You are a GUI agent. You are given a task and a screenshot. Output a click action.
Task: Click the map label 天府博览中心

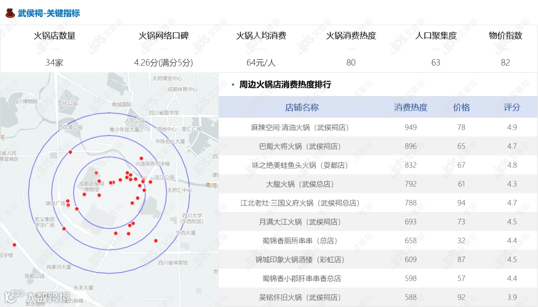167,78
